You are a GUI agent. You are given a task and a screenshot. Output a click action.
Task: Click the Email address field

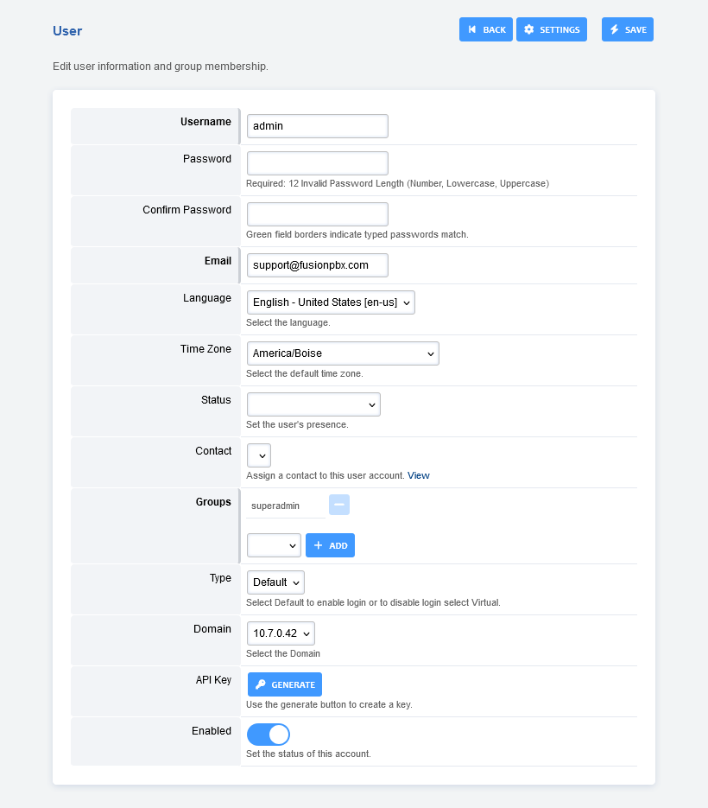pyautogui.click(x=318, y=265)
